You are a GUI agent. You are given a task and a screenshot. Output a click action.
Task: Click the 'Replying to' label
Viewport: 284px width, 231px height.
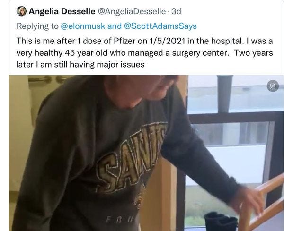(37, 26)
